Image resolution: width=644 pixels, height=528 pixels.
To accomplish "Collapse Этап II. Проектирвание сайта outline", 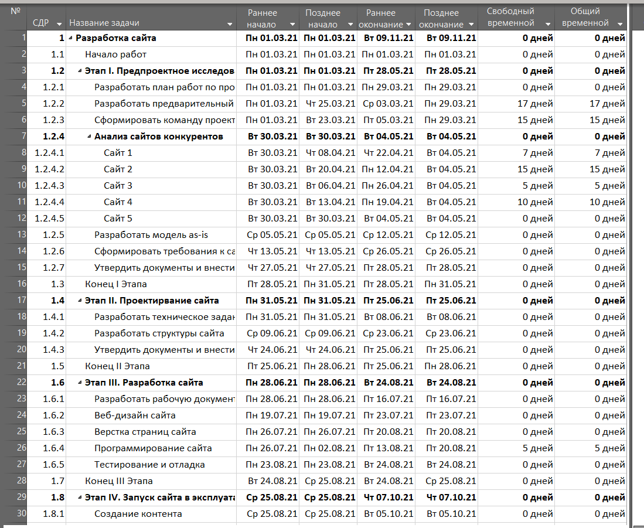I will (80, 301).
